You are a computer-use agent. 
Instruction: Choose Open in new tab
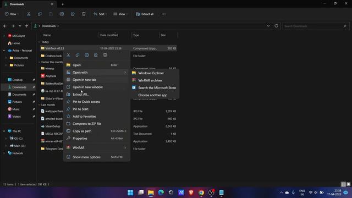pyautogui.click(x=97, y=80)
